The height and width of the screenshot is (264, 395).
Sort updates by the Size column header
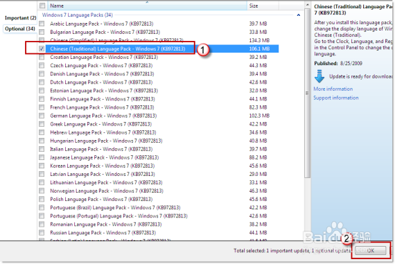point(263,6)
